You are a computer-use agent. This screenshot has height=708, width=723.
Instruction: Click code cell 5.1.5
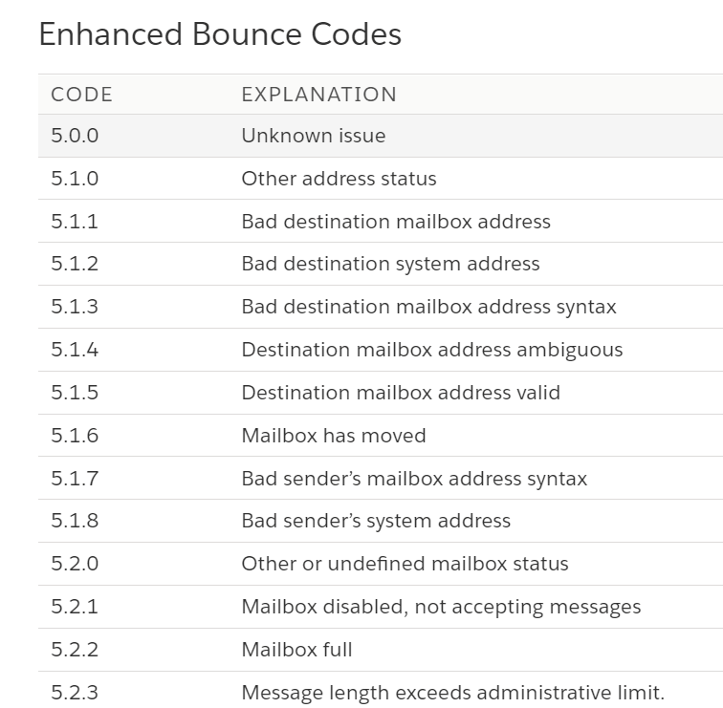point(75,393)
